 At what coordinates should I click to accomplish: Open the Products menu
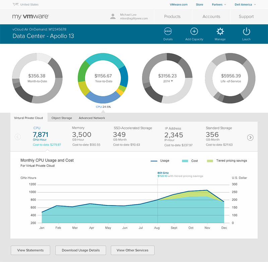(x=172, y=16)
